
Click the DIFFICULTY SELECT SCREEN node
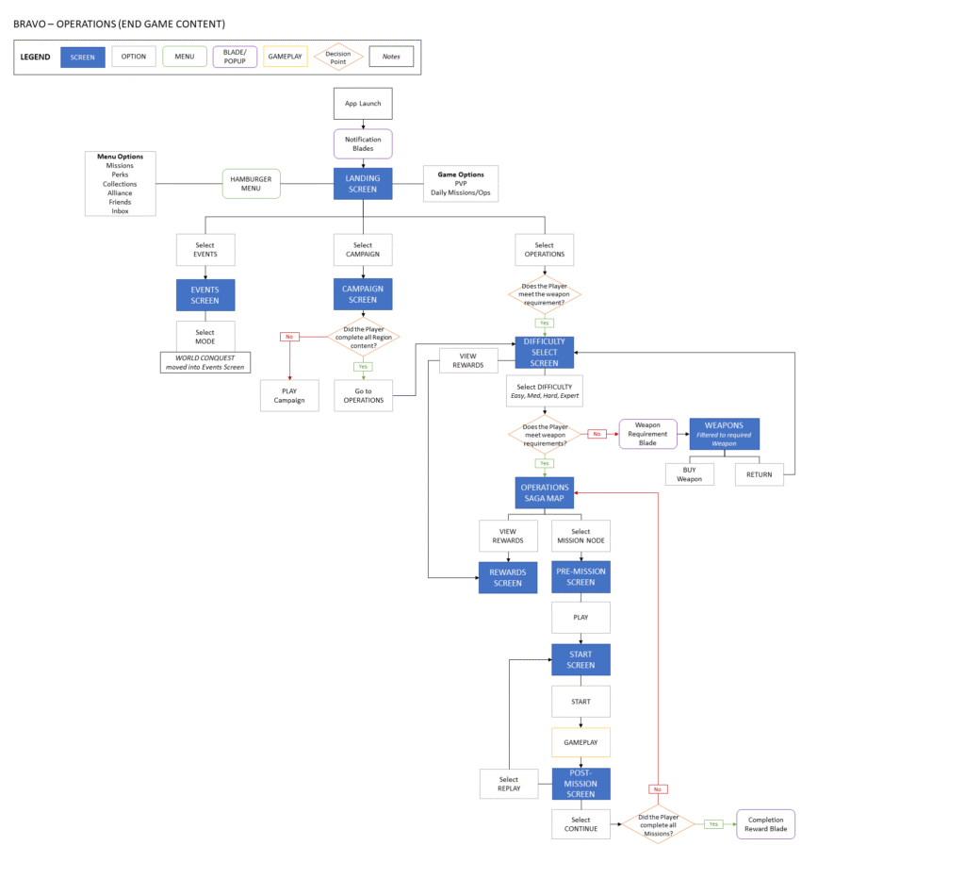click(545, 353)
